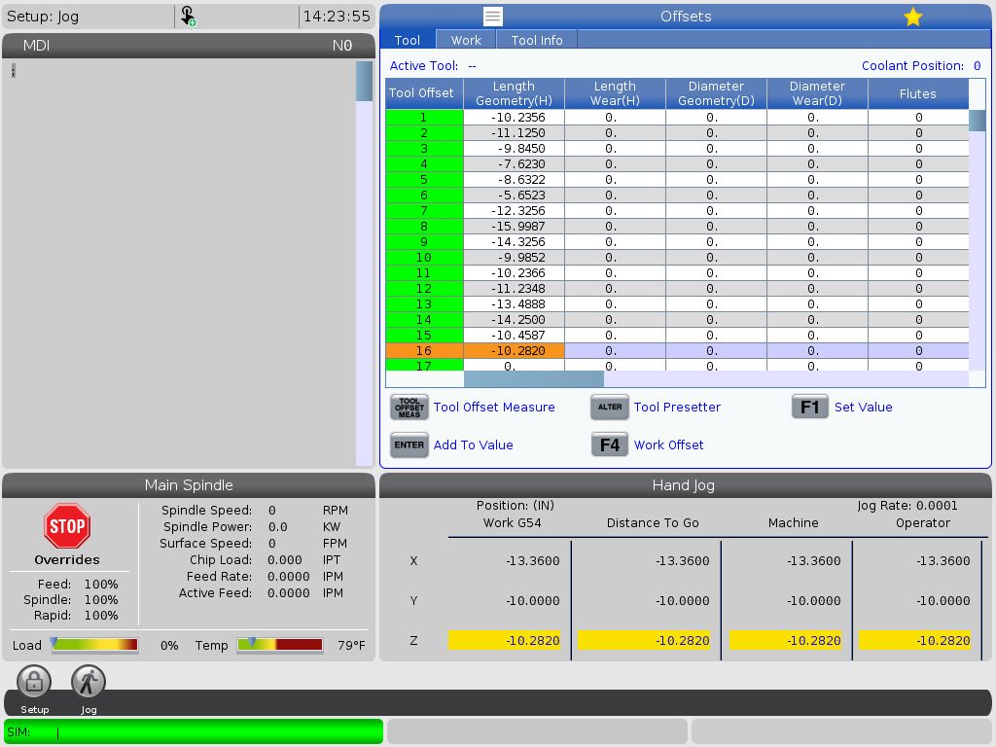The height and width of the screenshot is (747, 996).
Task: Click the gold star favorite icon
Action: 912,17
